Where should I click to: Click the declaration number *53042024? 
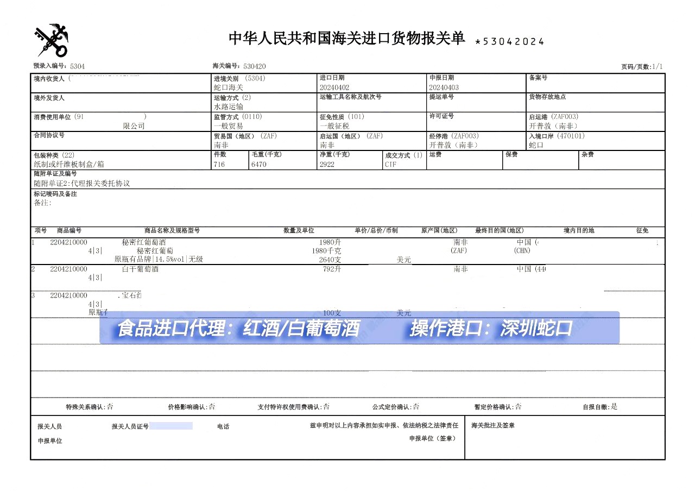(x=510, y=41)
